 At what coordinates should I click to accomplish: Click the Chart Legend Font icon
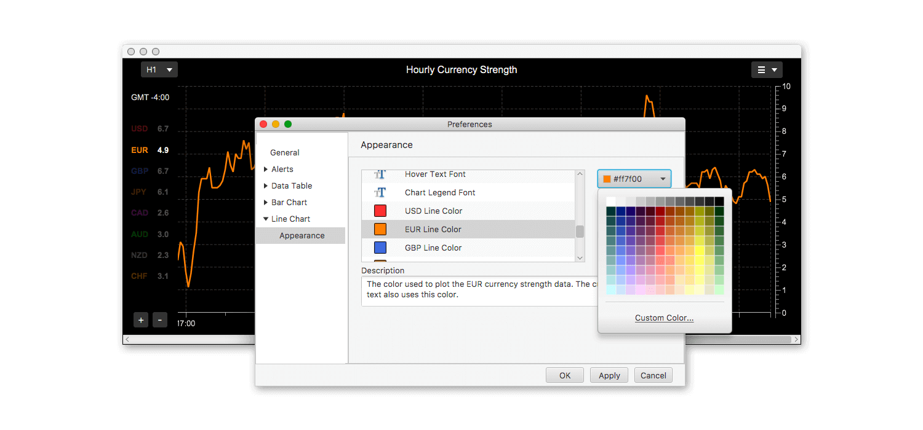click(381, 192)
